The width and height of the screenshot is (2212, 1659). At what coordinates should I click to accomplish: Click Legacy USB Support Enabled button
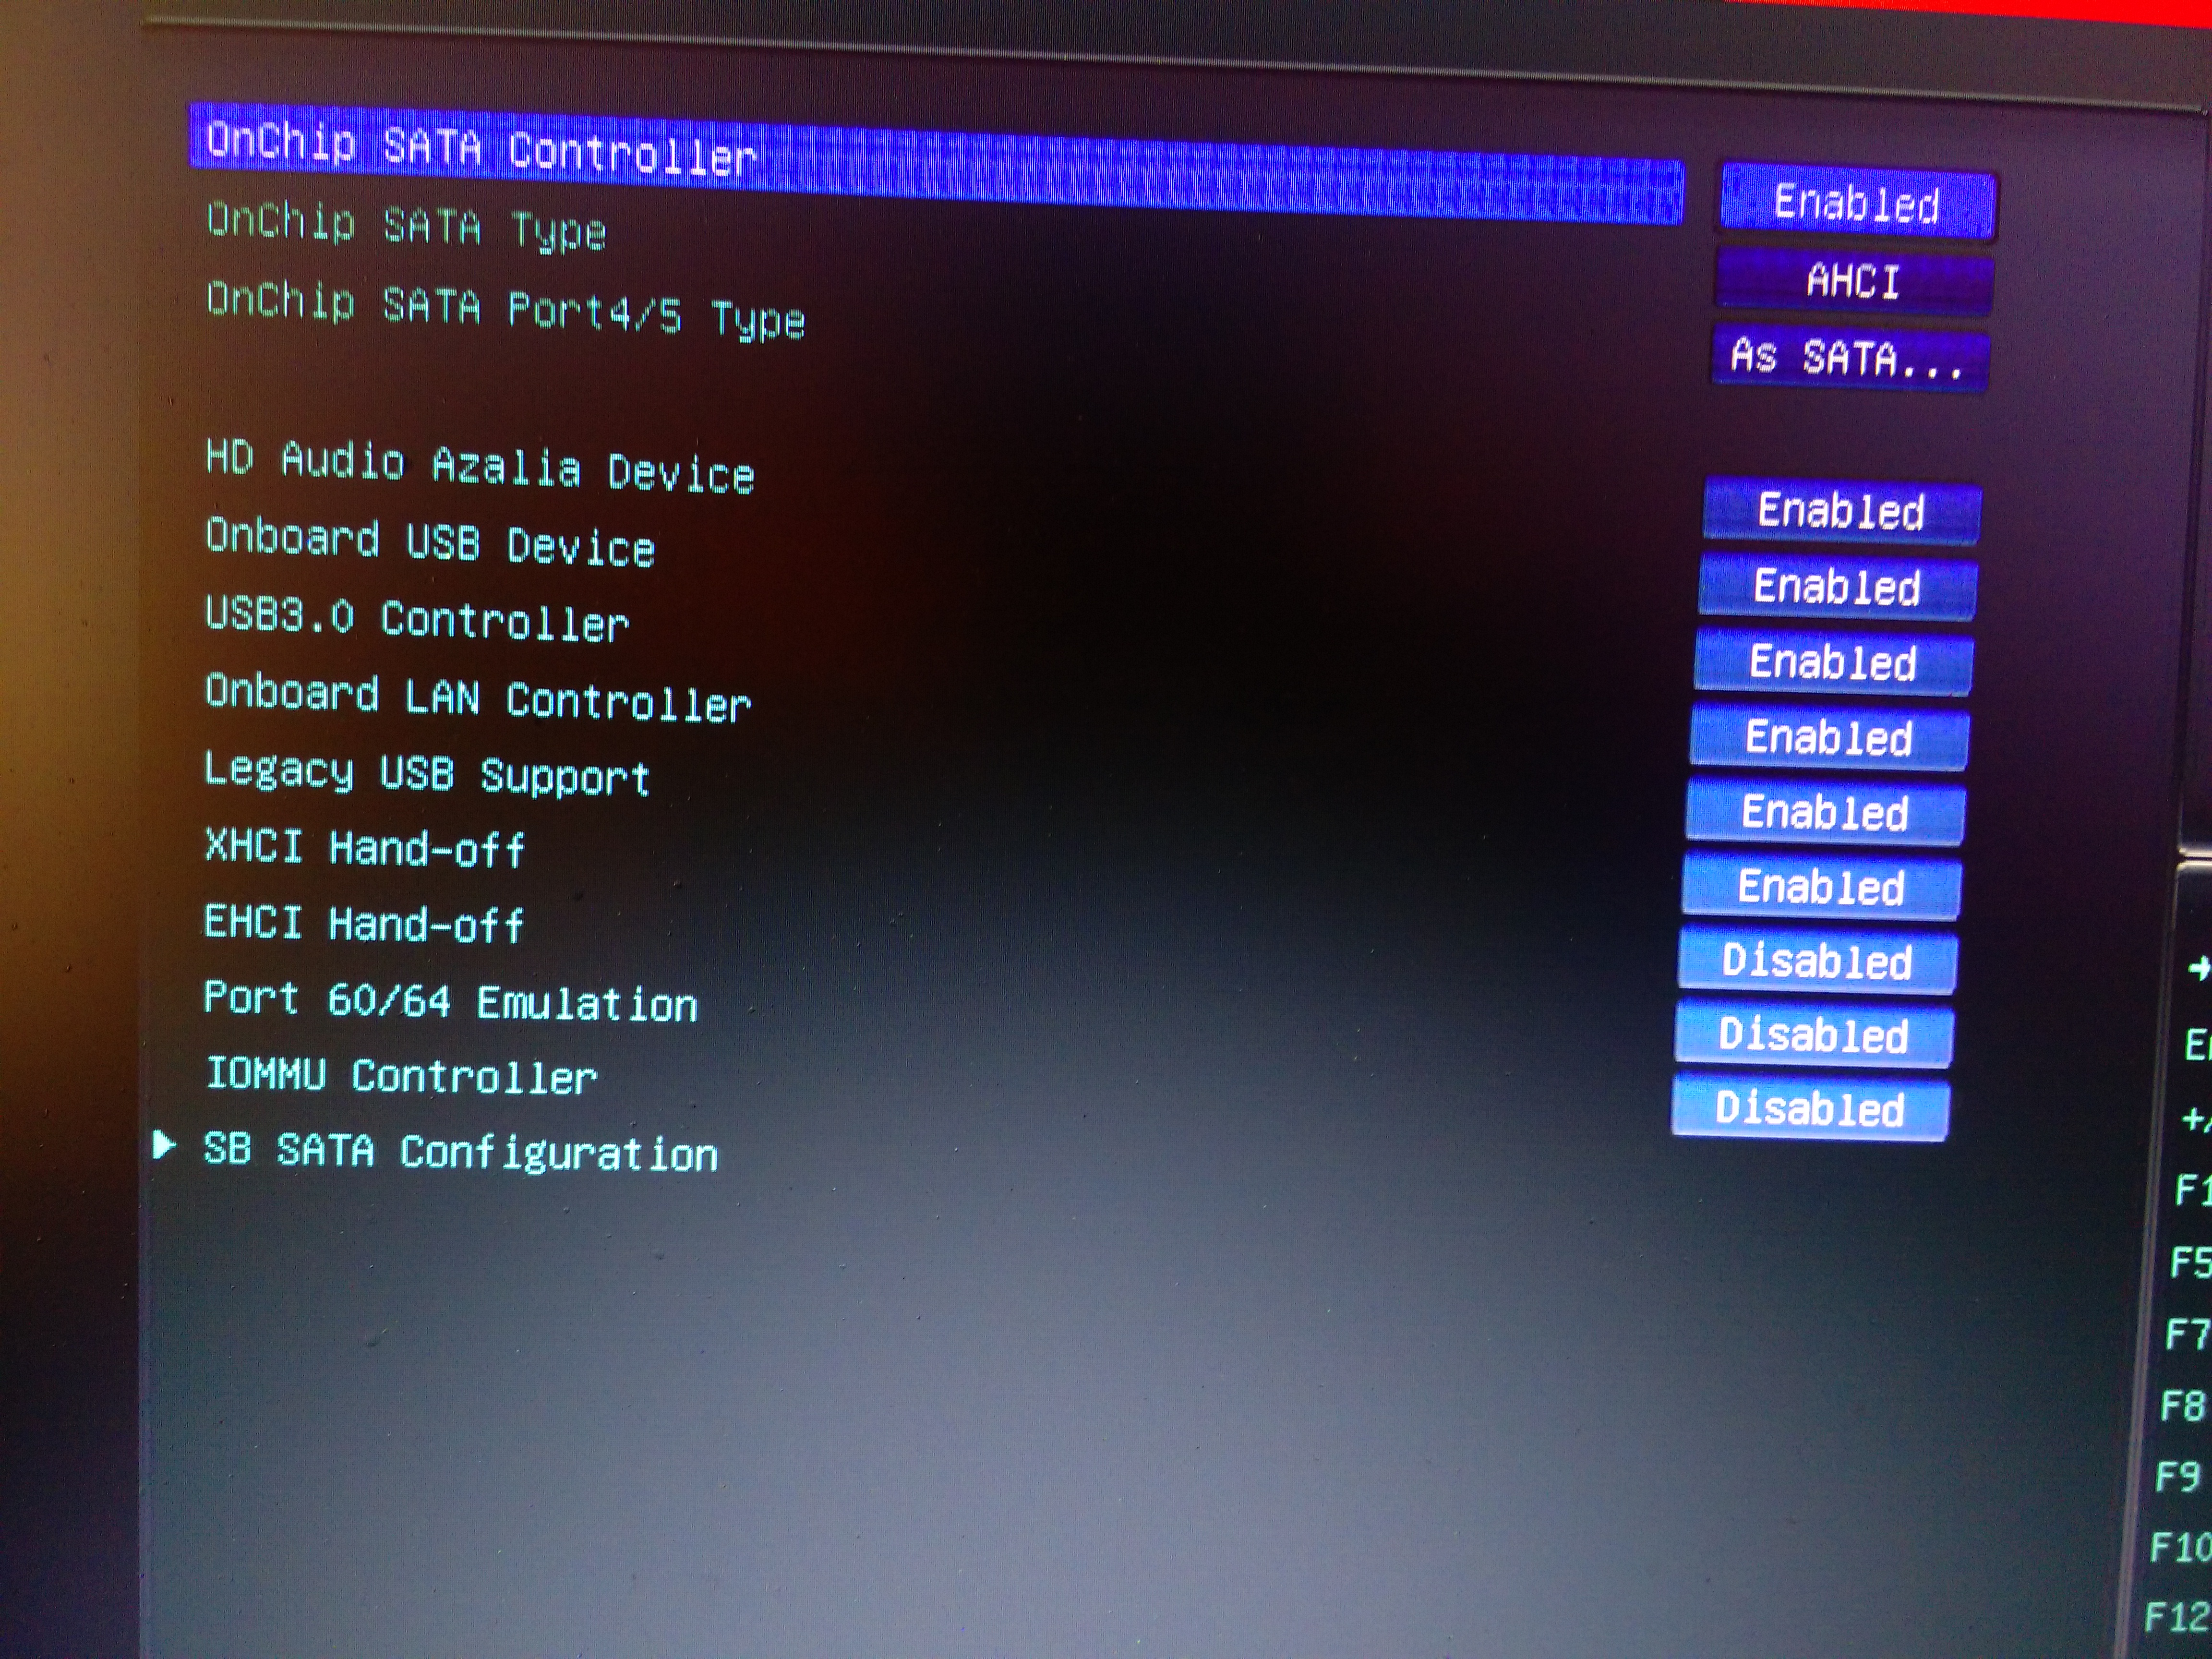click(x=1825, y=812)
